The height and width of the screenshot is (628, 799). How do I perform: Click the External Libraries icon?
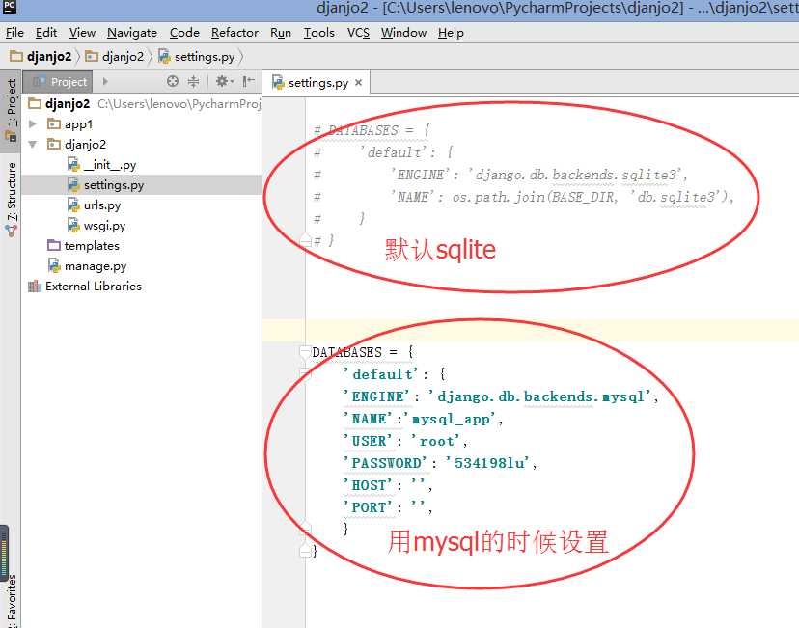coord(35,287)
